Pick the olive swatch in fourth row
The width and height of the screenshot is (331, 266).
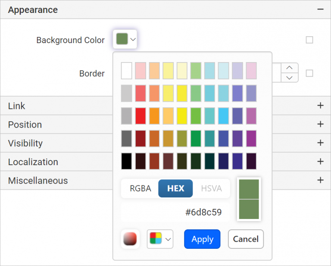pos(182,138)
